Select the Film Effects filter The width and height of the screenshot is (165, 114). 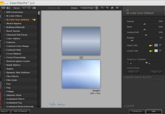click(x=12, y=76)
